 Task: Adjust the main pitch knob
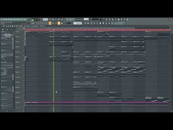tap(29, 23)
